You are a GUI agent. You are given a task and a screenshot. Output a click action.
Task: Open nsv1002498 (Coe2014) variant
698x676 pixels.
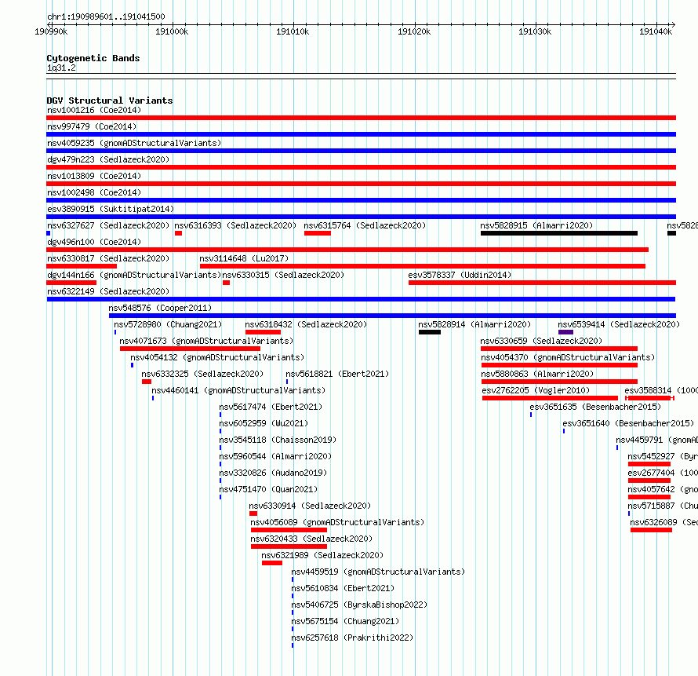click(94, 192)
